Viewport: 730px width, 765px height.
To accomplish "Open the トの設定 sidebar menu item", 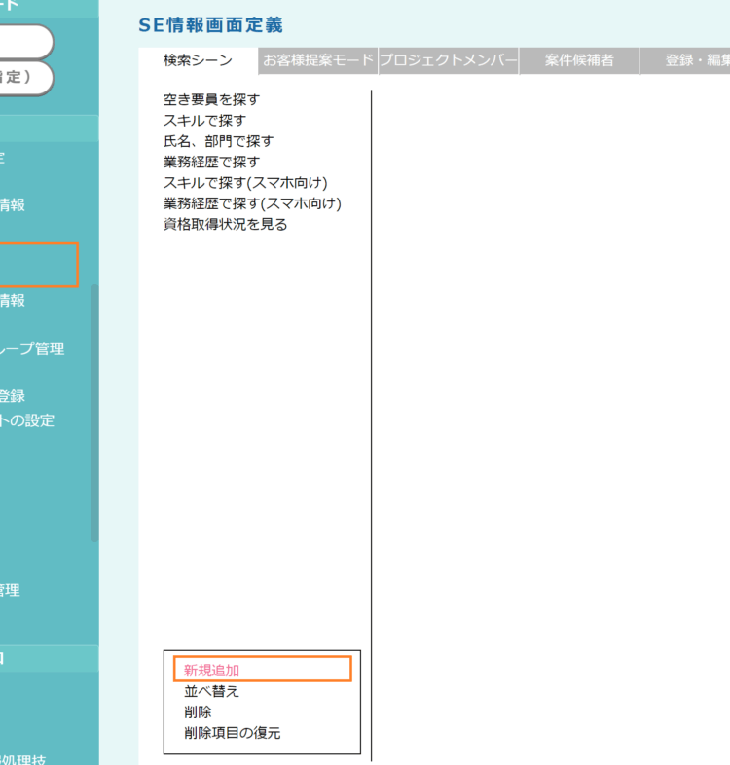I will 27,420.
